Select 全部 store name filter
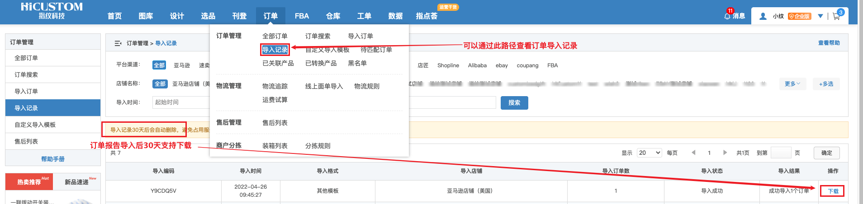 pyautogui.click(x=160, y=84)
